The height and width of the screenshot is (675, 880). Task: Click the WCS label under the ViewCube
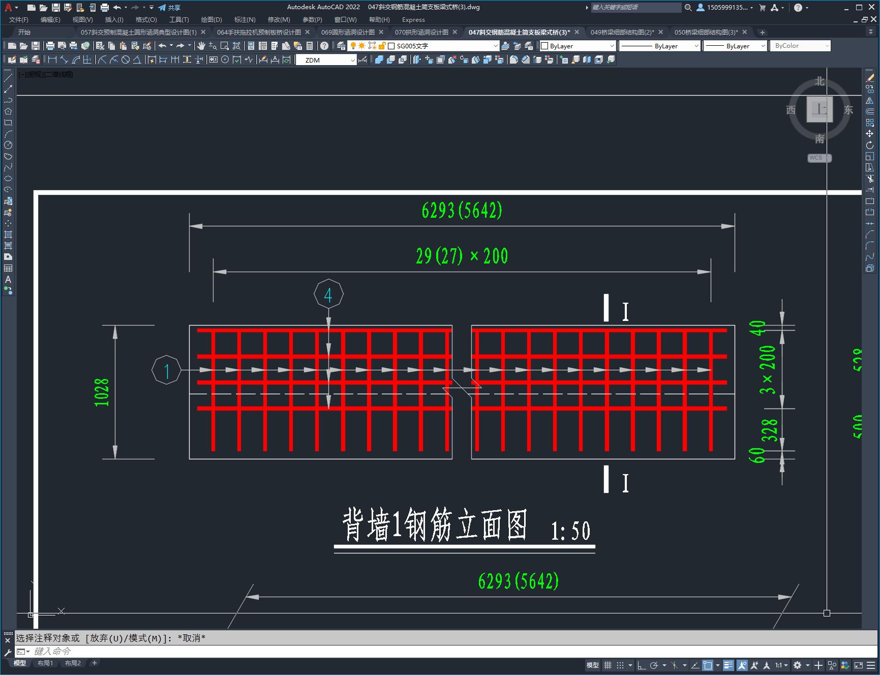click(816, 158)
